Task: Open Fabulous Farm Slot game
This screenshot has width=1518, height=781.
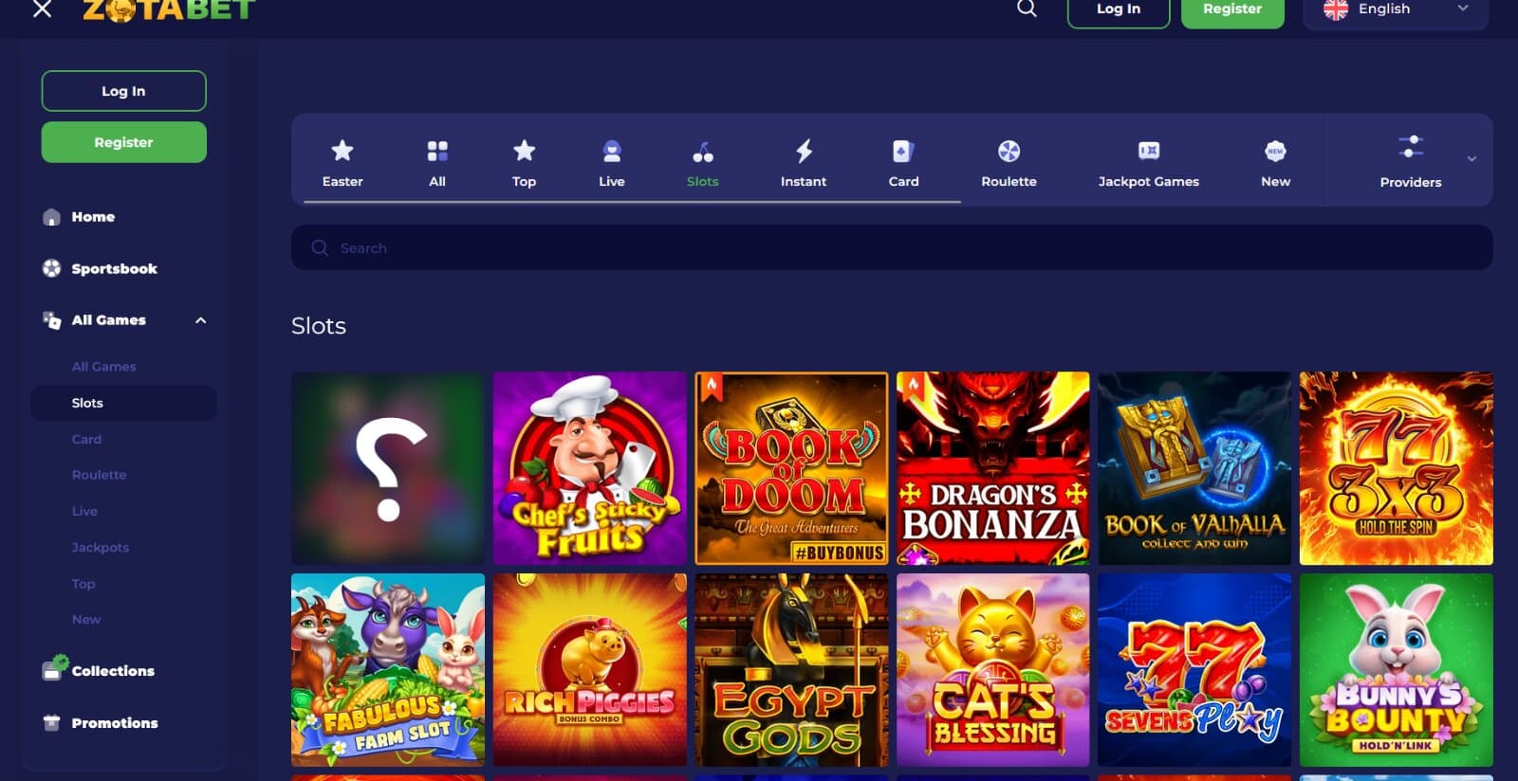Action: coord(388,670)
